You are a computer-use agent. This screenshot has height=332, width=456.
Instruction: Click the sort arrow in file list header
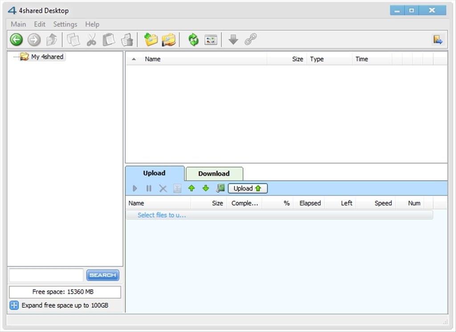click(x=134, y=59)
